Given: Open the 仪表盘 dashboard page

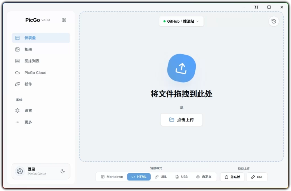Looking at the screenshot, I should pyautogui.click(x=41, y=38).
